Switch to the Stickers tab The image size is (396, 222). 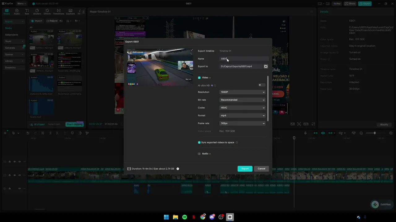pos(37,12)
